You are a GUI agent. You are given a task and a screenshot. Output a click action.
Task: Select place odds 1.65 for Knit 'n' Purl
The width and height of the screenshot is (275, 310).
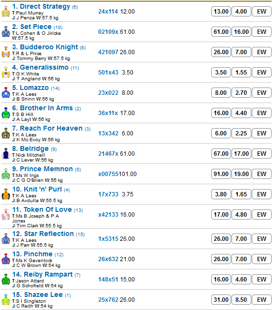[x=241, y=194]
